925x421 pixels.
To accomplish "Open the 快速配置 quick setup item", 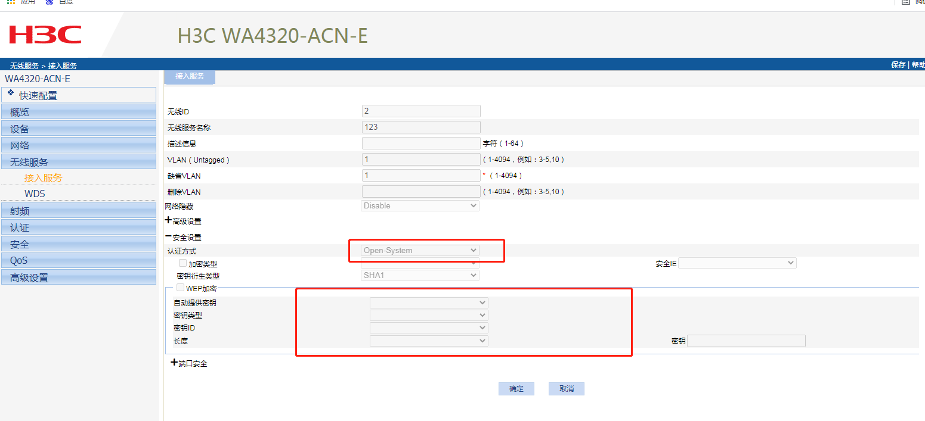I will [x=79, y=95].
